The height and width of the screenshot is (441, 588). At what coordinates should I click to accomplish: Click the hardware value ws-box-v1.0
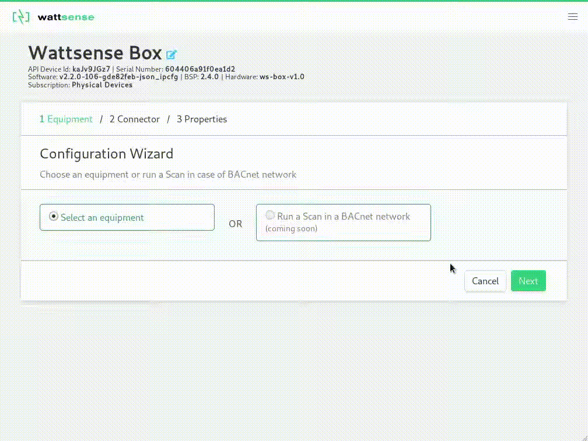(282, 77)
